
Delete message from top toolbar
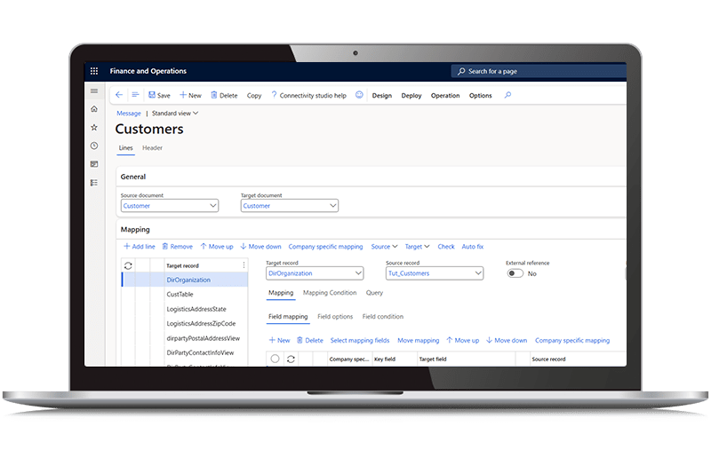point(224,96)
